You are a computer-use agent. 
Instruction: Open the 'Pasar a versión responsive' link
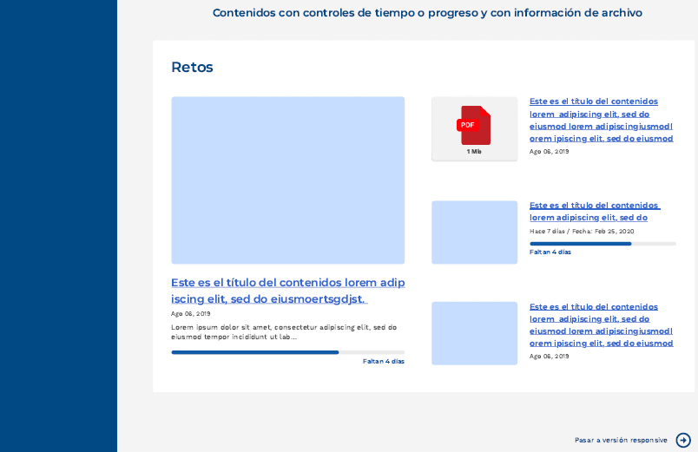[621, 440]
